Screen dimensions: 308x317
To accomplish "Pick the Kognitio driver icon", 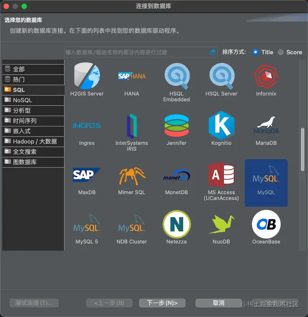I will (x=221, y=126).
